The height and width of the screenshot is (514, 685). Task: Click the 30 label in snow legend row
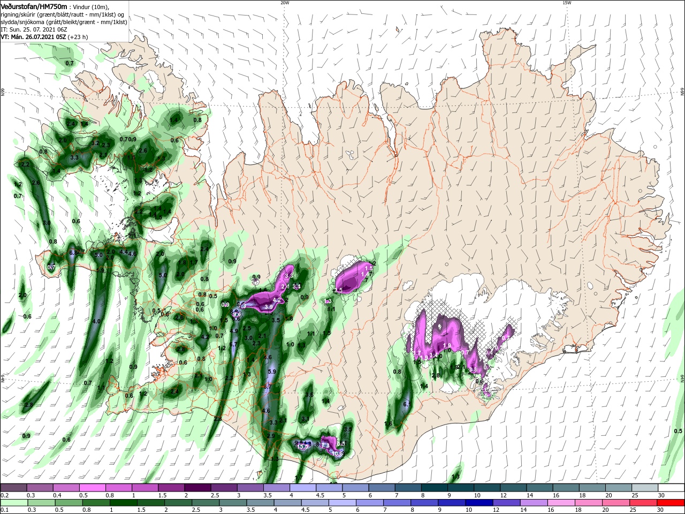coord(661,495)
